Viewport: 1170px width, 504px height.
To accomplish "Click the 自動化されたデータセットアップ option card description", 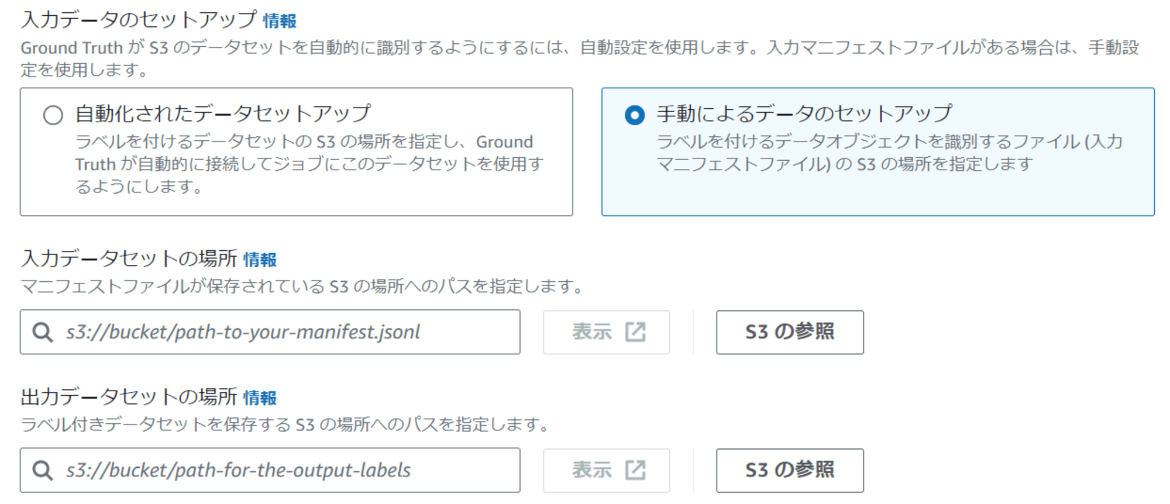I will coord(309,164).
